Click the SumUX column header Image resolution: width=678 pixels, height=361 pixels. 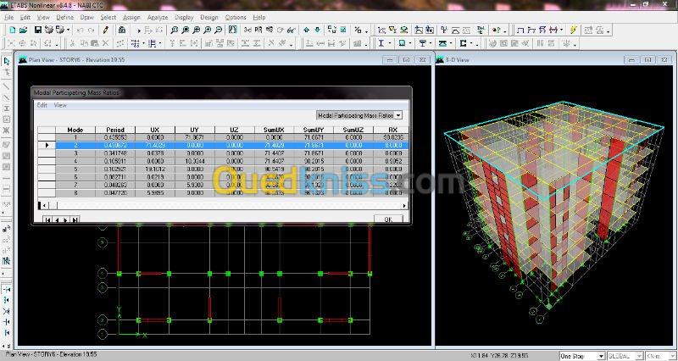tap(274, 130)
